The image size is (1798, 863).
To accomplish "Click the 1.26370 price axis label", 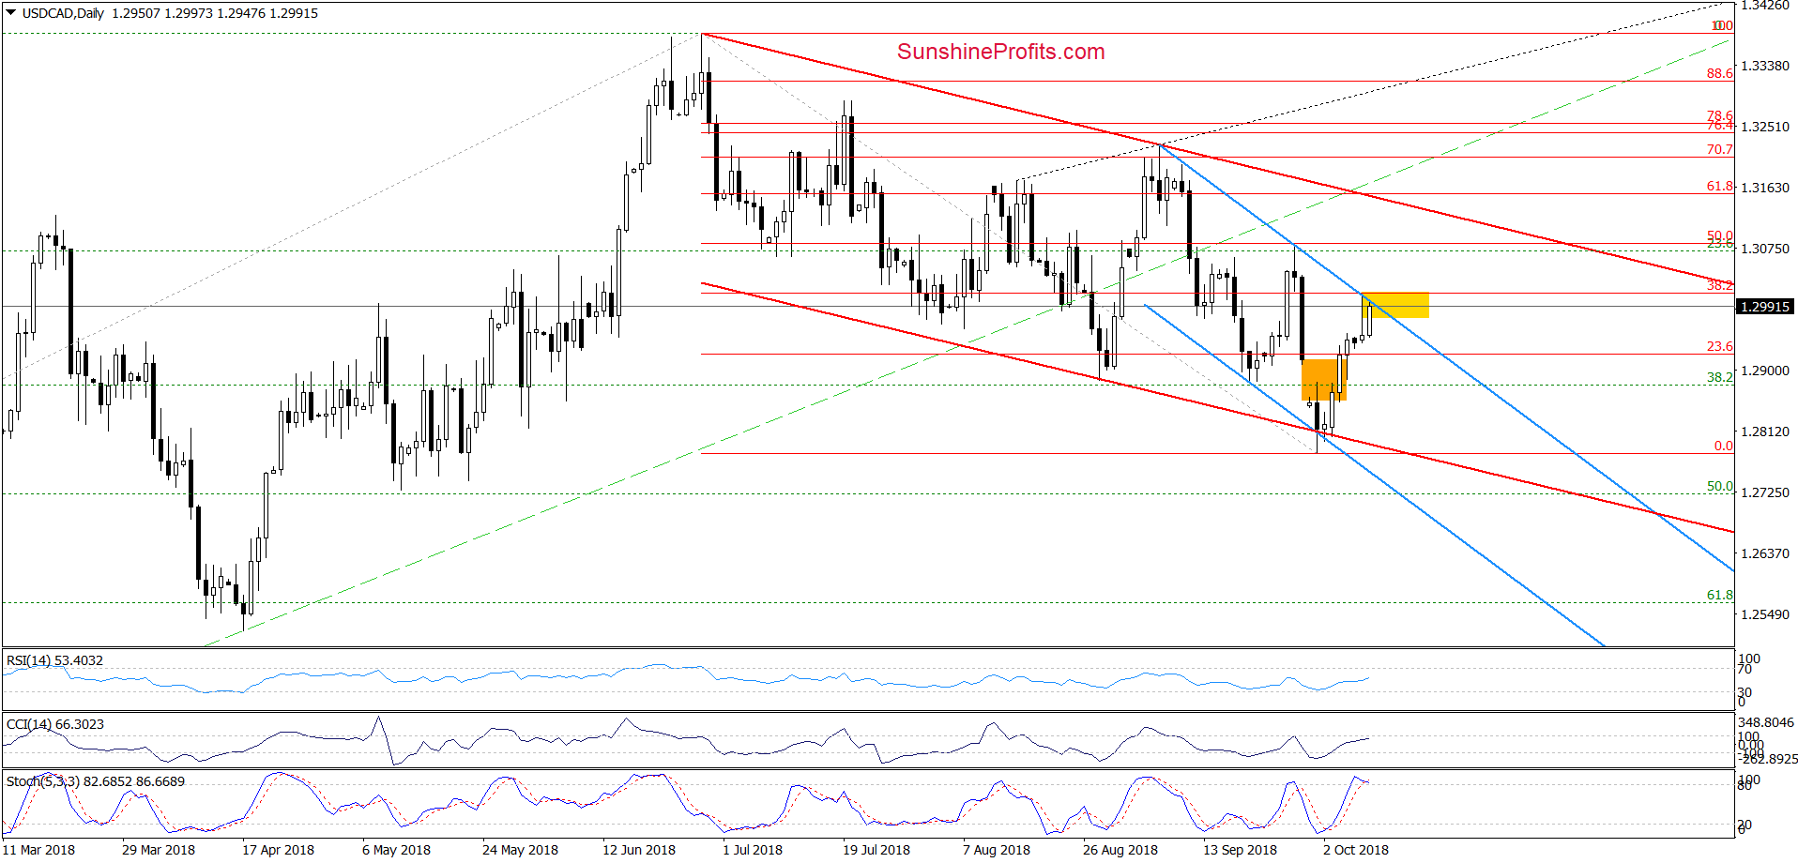I will (1765, 553).
